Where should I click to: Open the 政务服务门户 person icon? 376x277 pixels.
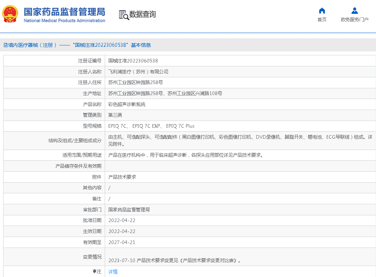pyautogui.click(x=354, y=11)
